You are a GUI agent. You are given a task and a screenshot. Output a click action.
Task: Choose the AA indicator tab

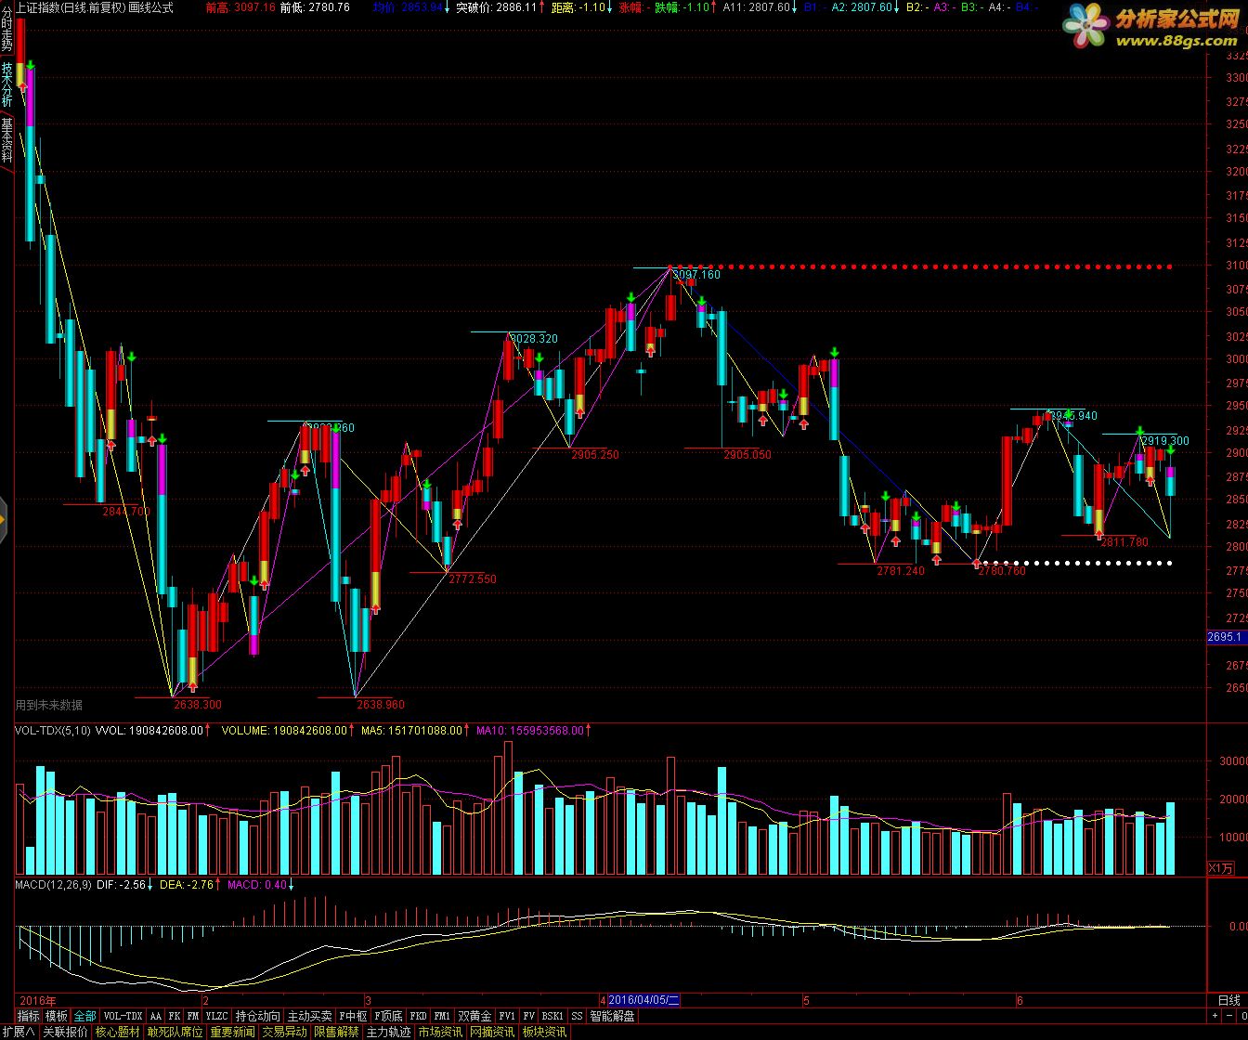155,1017
